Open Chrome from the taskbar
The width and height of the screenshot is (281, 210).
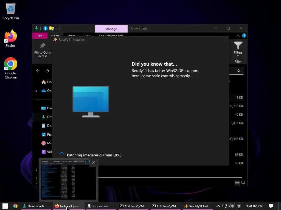click(x=15, y=206)
